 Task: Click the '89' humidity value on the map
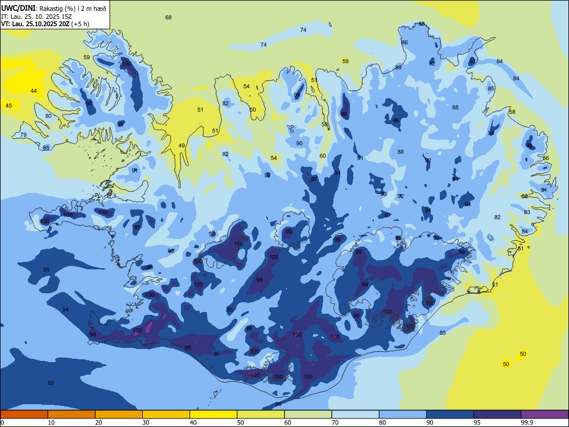pos(398,68)
